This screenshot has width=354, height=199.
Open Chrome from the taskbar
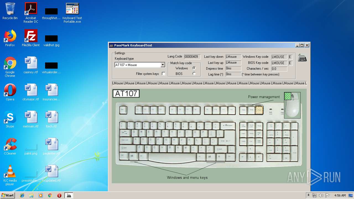(x=50, y=195)
